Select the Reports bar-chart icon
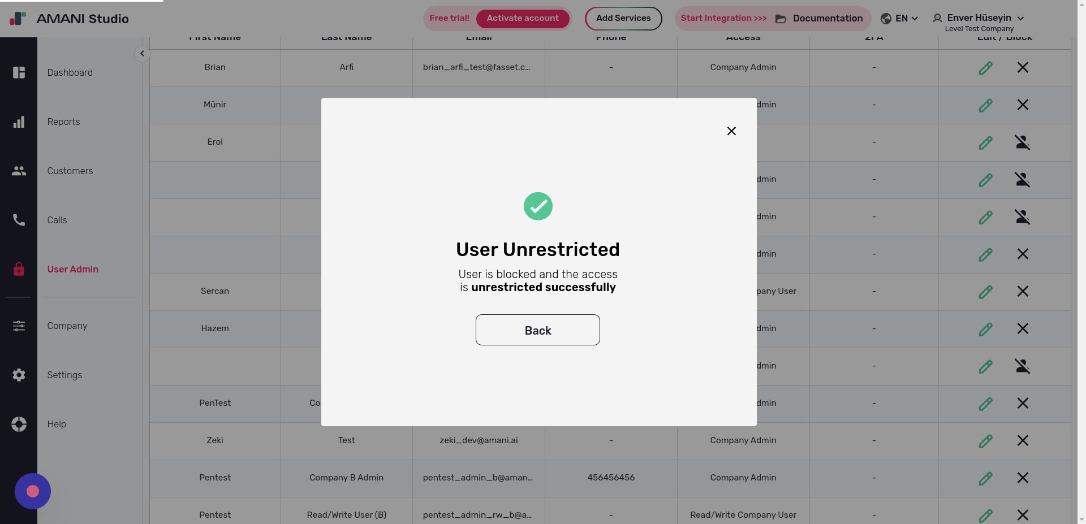Viewport: 1086px width, 524px height. 19,122
